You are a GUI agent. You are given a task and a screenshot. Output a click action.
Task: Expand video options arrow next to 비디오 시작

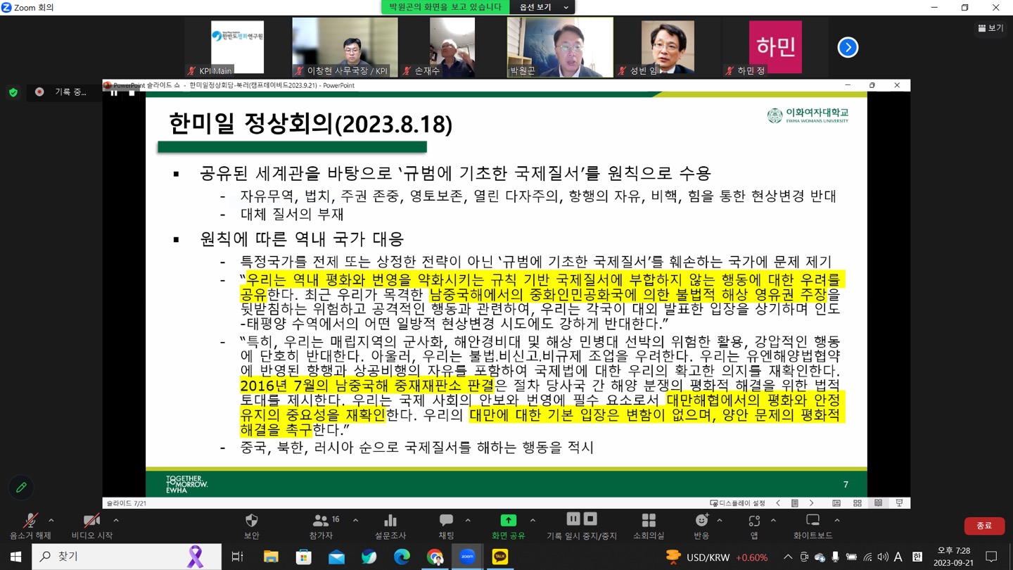point(116,521)
